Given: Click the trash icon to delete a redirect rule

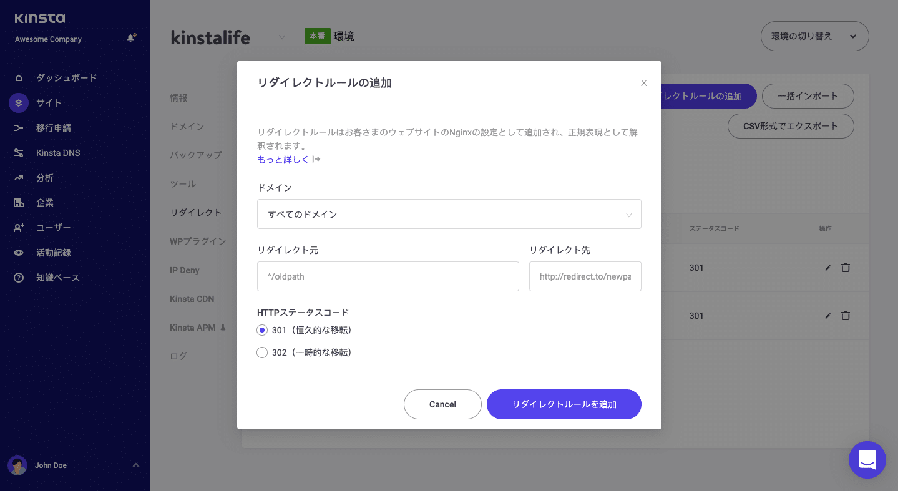Looking at the screenshot, I should (846, 267).
